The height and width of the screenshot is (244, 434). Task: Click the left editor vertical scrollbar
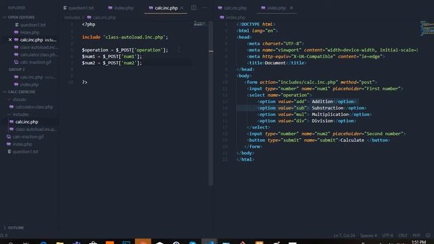pyautogui.click(x=211, y=102)
